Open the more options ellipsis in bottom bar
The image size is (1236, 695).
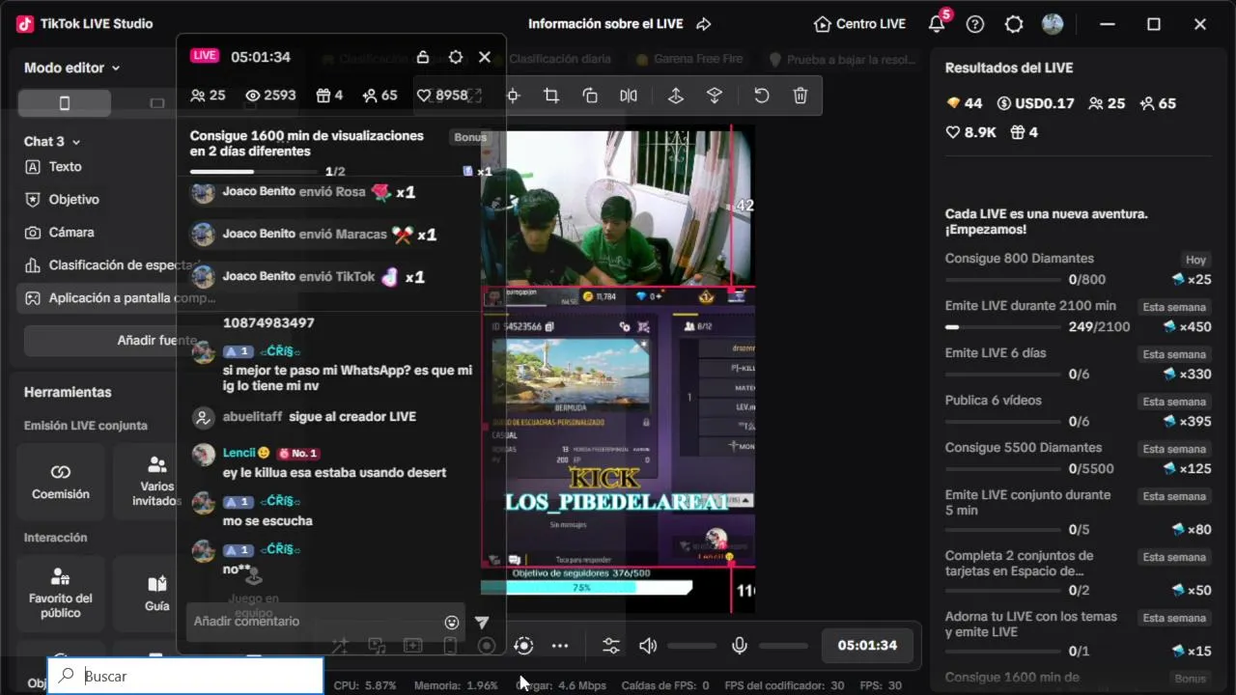click(x=560, y=646)
